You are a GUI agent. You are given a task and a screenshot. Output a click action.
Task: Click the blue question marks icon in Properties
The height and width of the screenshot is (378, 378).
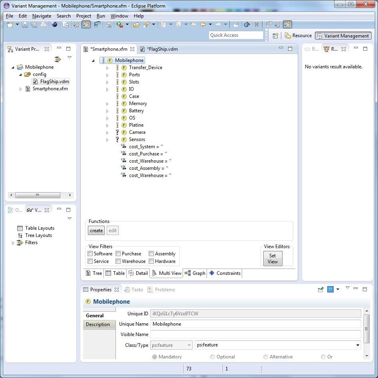click(330, 289)
